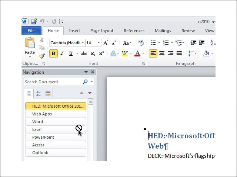
Task: Apply bulleted list
Action: (153, 43)
